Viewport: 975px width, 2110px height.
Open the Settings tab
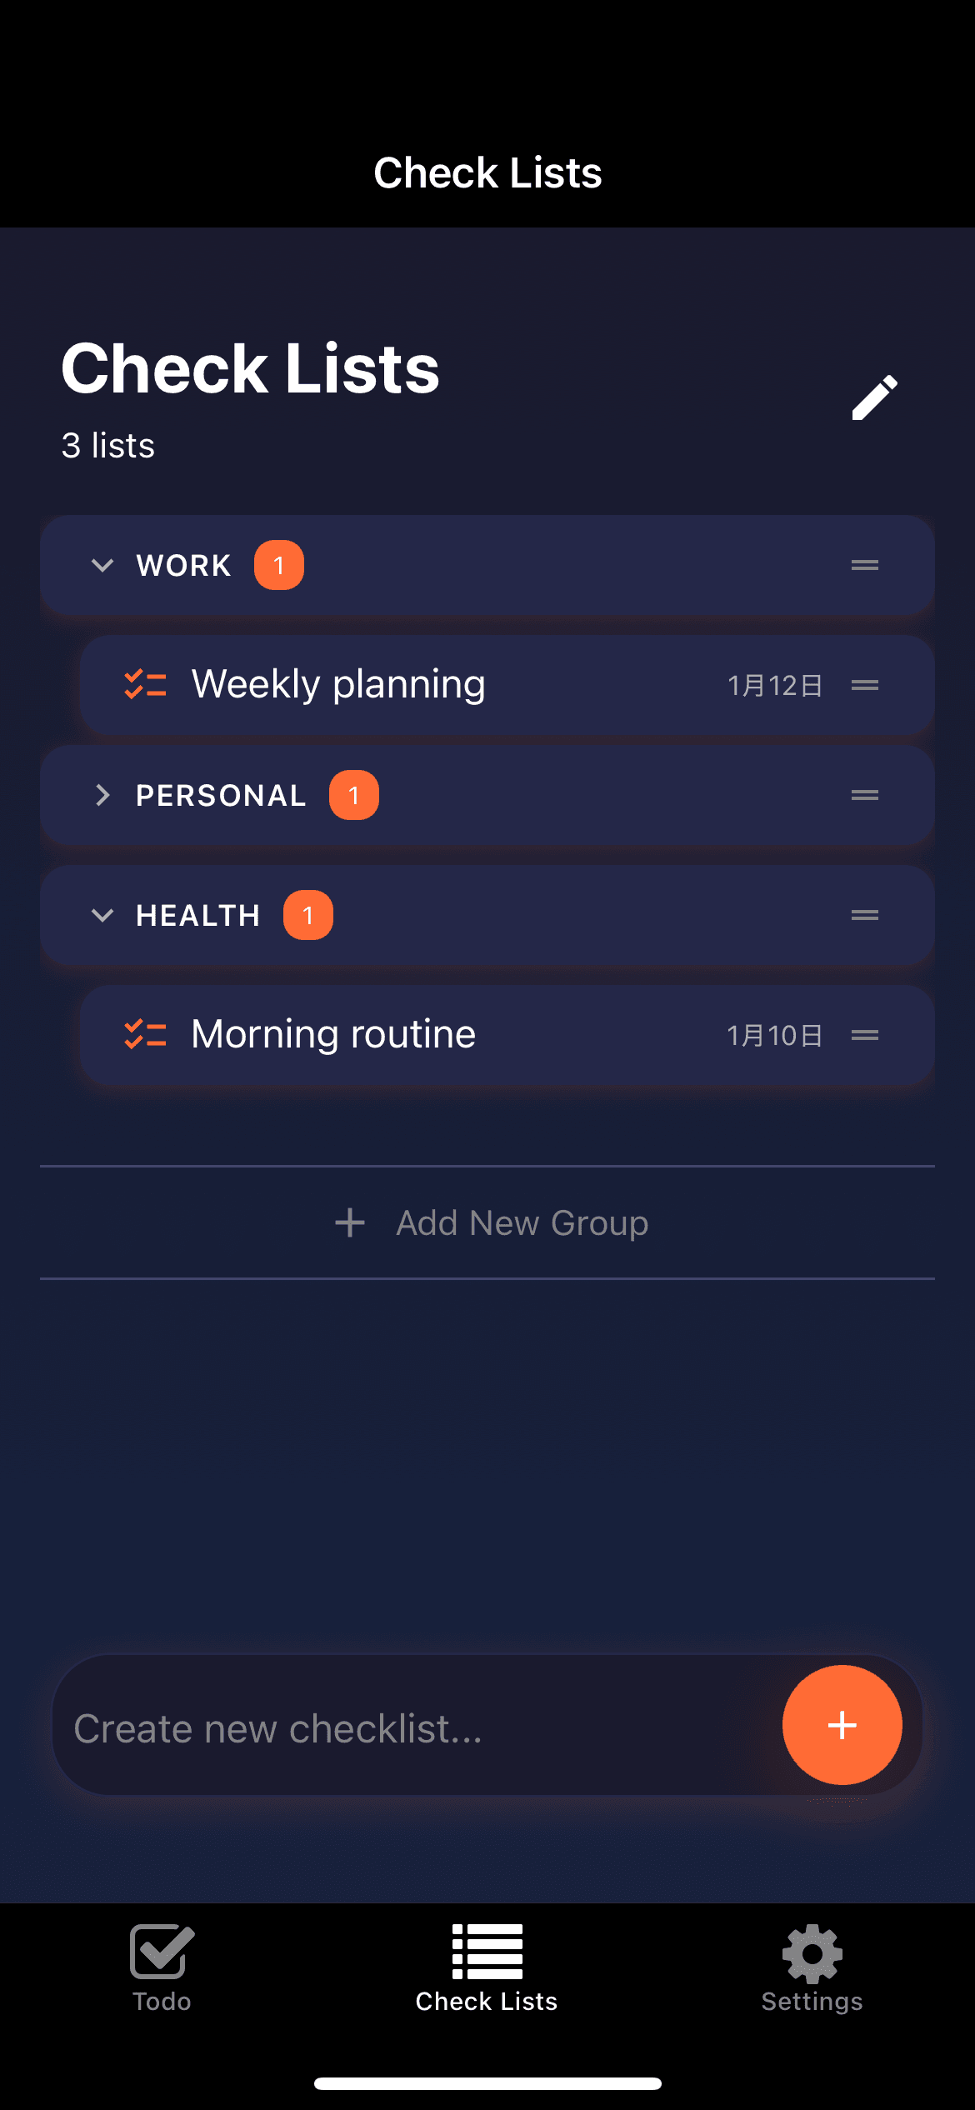click(812, 1967)
